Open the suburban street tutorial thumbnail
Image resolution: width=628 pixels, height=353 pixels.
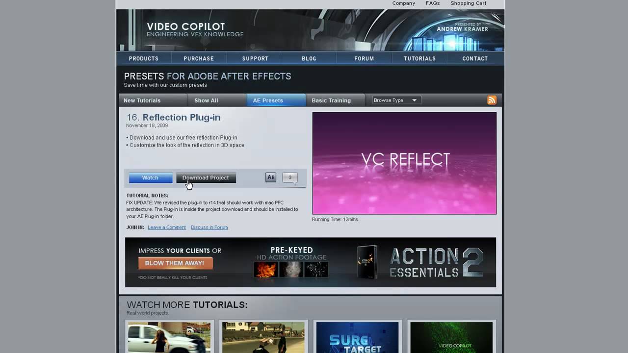pyautogui.click(x=263, y=337)
